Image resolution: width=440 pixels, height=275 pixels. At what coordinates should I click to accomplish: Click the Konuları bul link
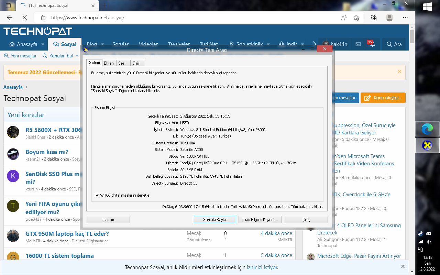click(57, 56)
